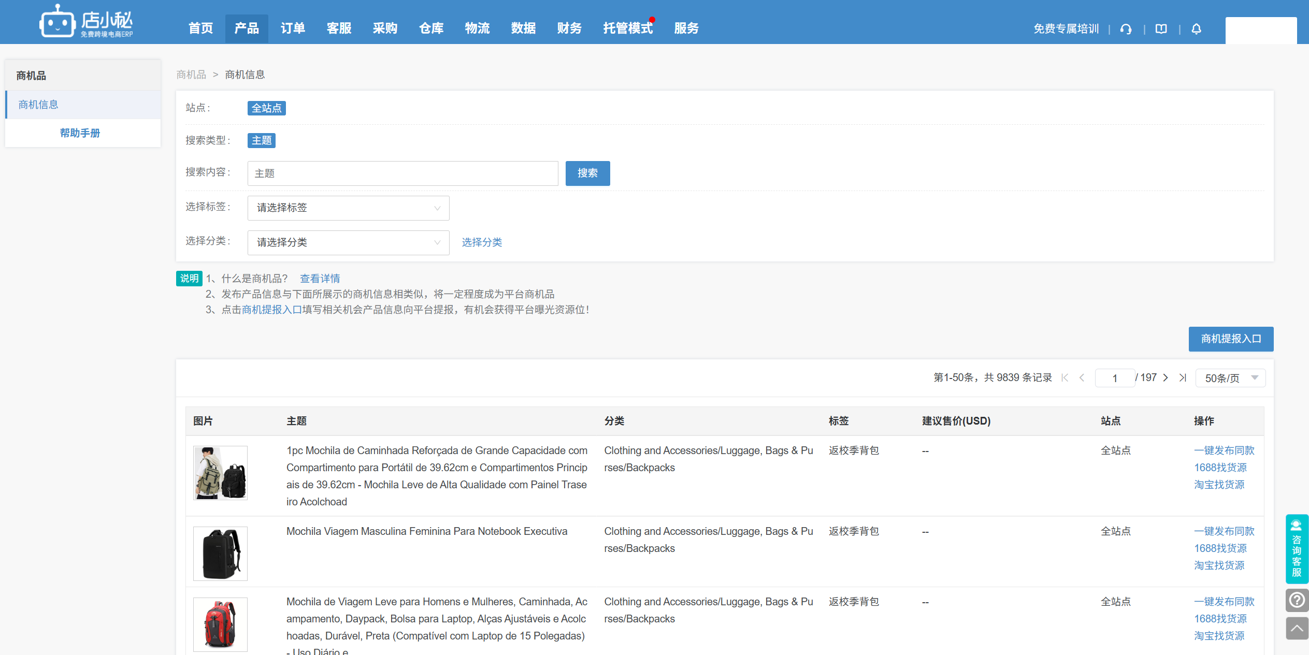This screenshot has width=1309, height=655.
Task: Click the scroll-to-top arrow icon
Action: 1297,628
